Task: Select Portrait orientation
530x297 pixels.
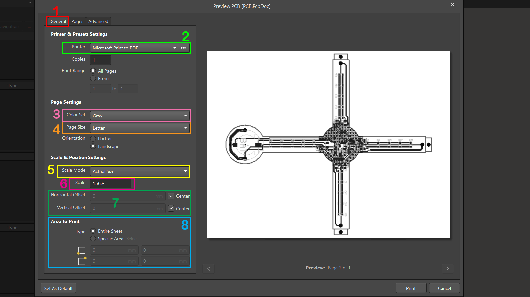Action: pos(93,139)
